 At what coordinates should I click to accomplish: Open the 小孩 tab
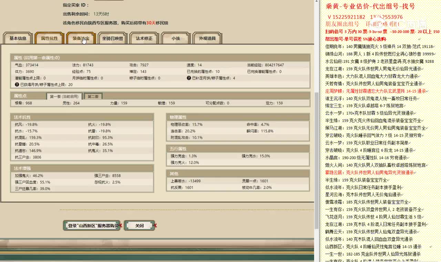[x=176, y=39]
